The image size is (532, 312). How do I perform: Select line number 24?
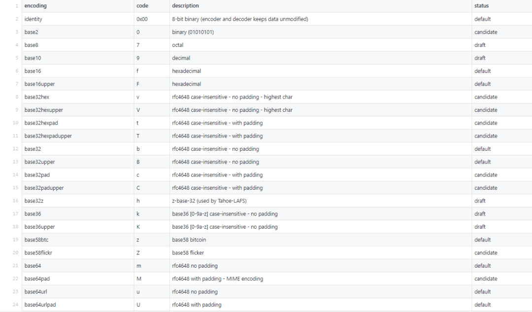click(16, 305)
